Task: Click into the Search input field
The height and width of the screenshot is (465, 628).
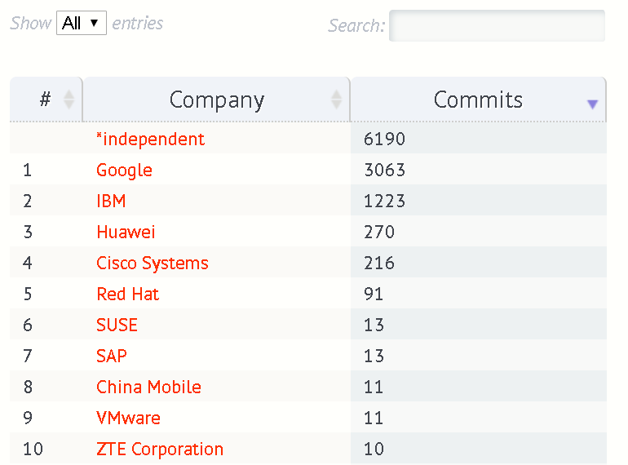Action: click(x=497, y=25)
